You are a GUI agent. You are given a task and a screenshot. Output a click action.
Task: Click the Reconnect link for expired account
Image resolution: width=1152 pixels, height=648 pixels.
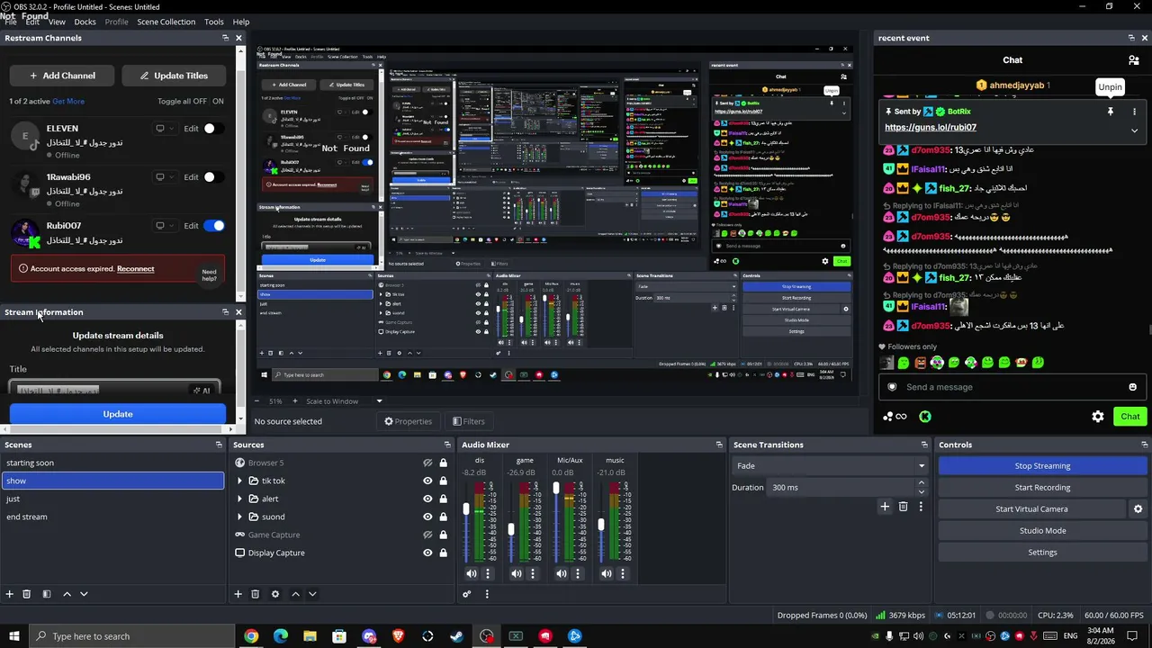[135, 269]
